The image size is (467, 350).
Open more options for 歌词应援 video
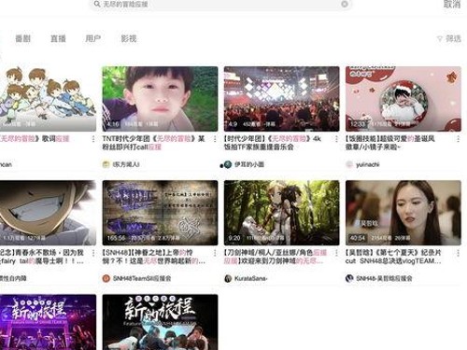[93, 139]
